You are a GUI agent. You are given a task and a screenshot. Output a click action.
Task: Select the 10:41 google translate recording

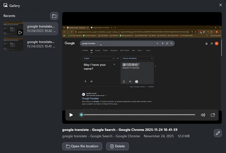pos(31,44)
